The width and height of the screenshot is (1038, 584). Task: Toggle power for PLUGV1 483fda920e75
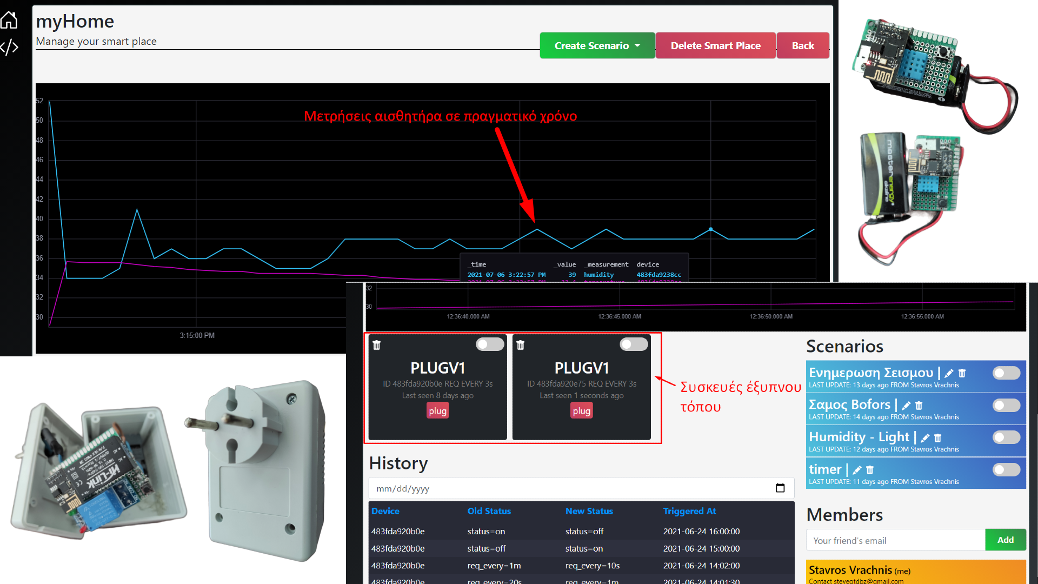pyautogui.click(x=634, y=344)
